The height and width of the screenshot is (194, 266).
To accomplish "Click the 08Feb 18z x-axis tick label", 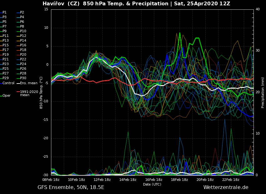I will (51, 180).
